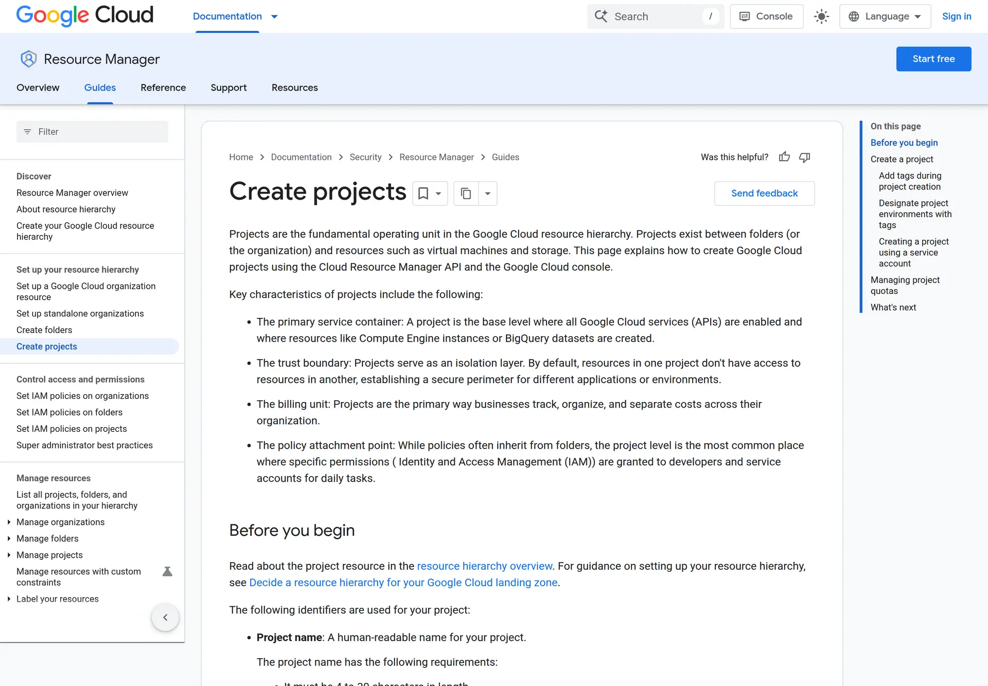
Task: Click the Search box
Action: click(656, 16)
